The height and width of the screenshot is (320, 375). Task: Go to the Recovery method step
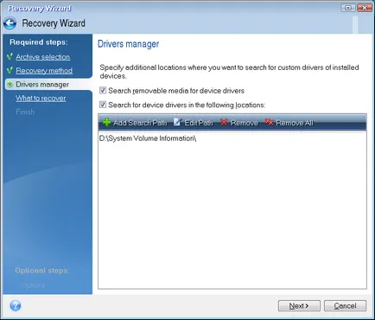tap(44, 71)
